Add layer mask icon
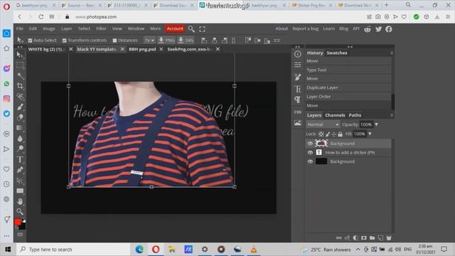 (364, 238)
